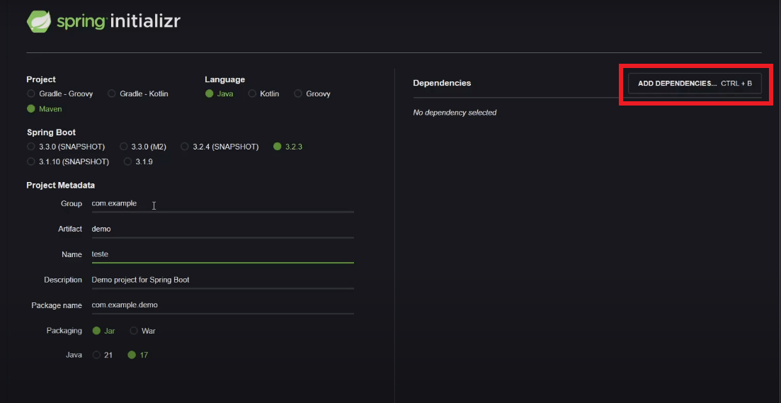The image size is (781, 403).
Task: Select Jar packaging option
Action: point(103,331)
